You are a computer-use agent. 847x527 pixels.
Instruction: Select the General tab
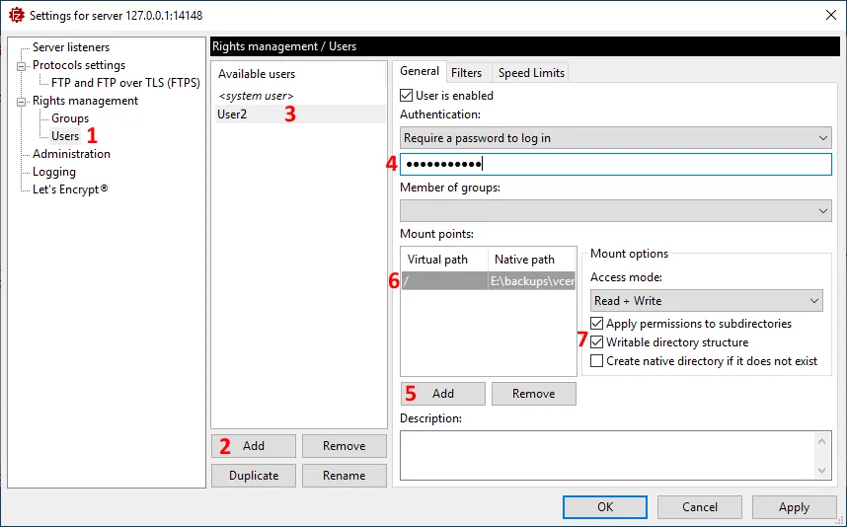coord(420,72)
